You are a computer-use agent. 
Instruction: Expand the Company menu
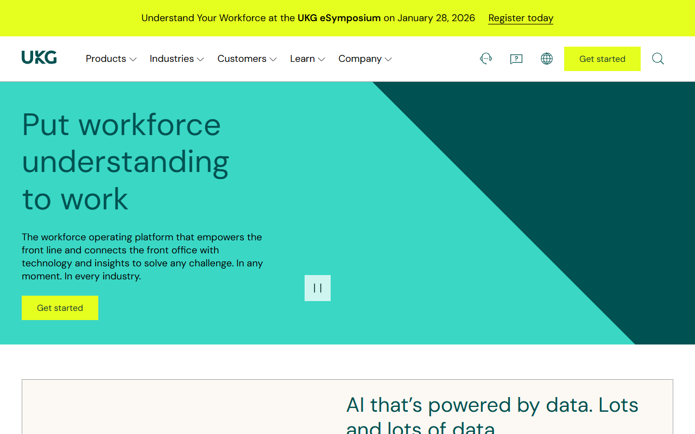tap(365, 59)
